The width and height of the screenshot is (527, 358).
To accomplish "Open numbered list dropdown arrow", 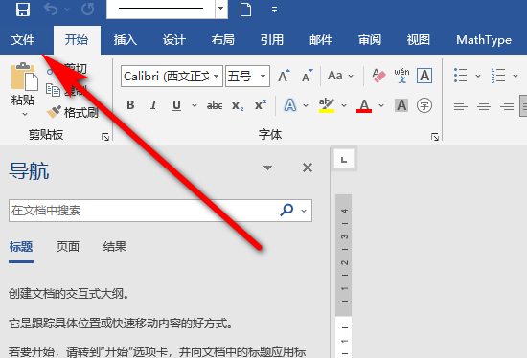I will coord(516,76).
